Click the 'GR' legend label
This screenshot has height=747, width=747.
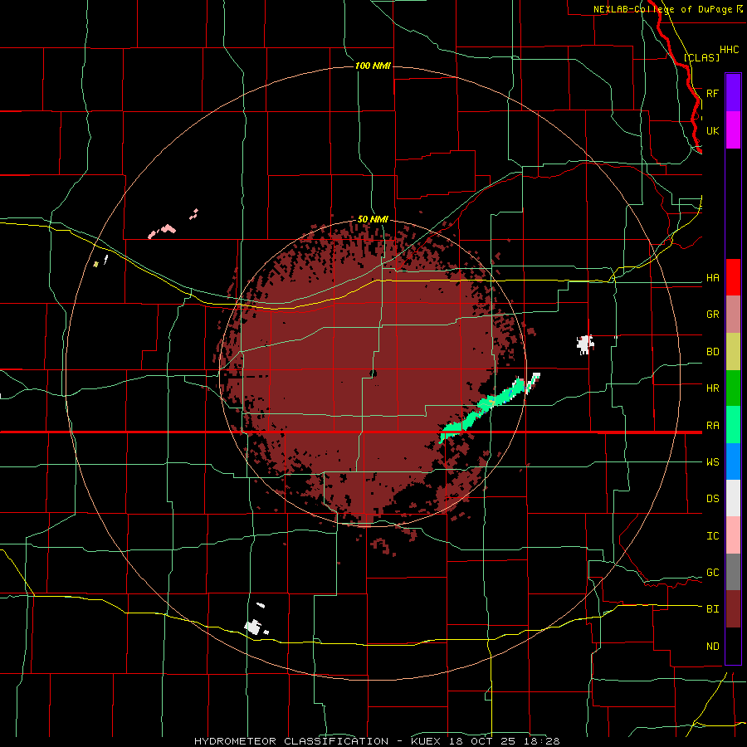pos(712,315)
